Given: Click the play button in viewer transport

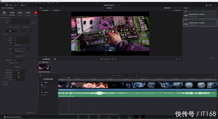Looking at the screenshot, I should [x=110, y=59].
